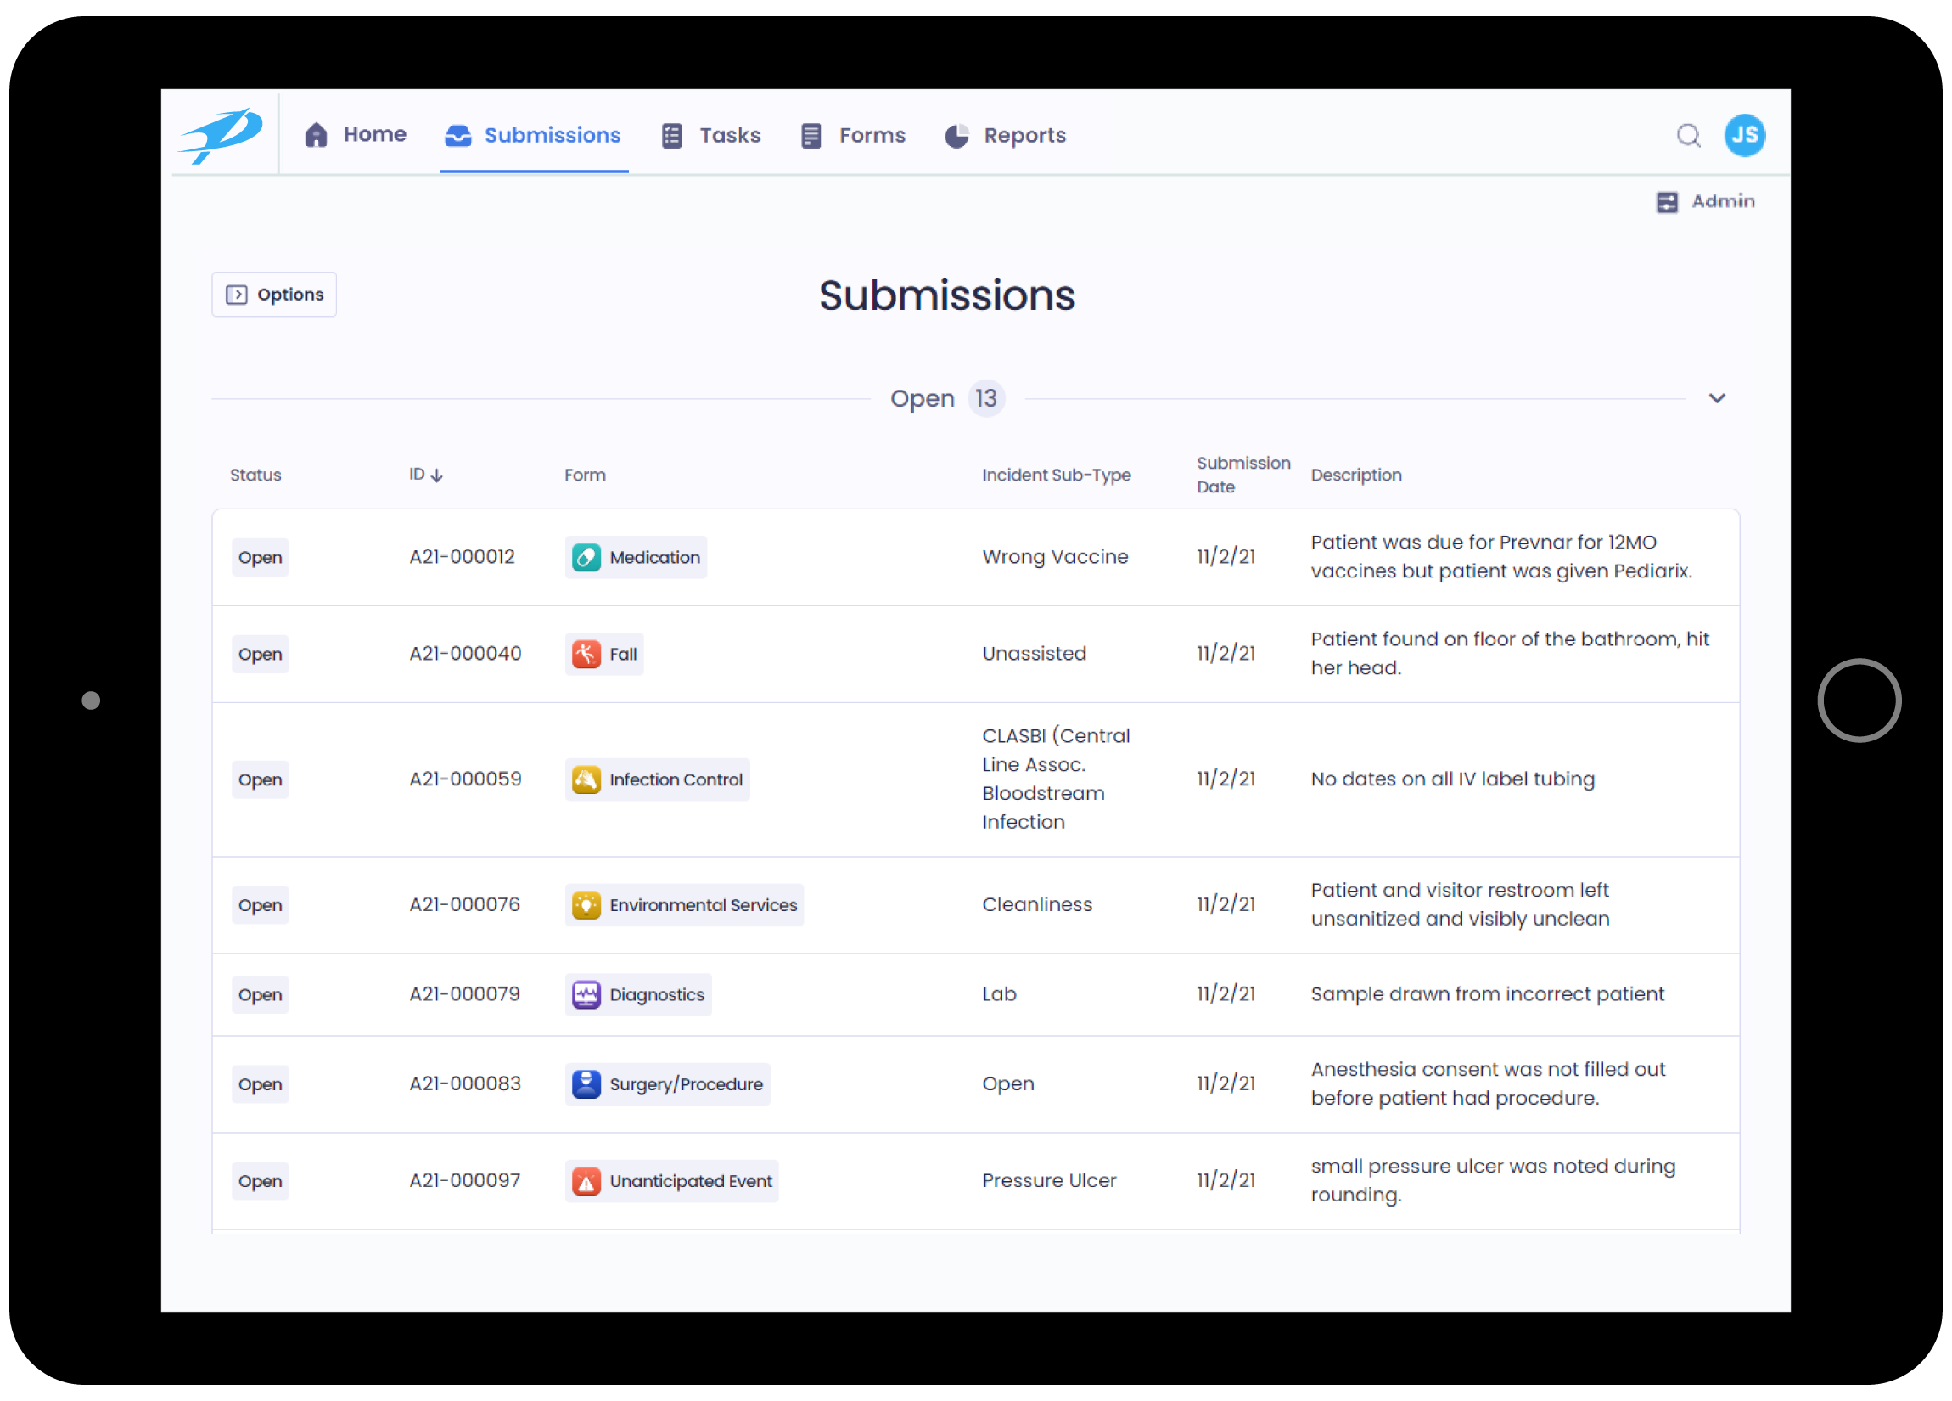Open the JS user avatar menu
Viewport: 1952px width, 1401px height.
tap(1744, 135)
